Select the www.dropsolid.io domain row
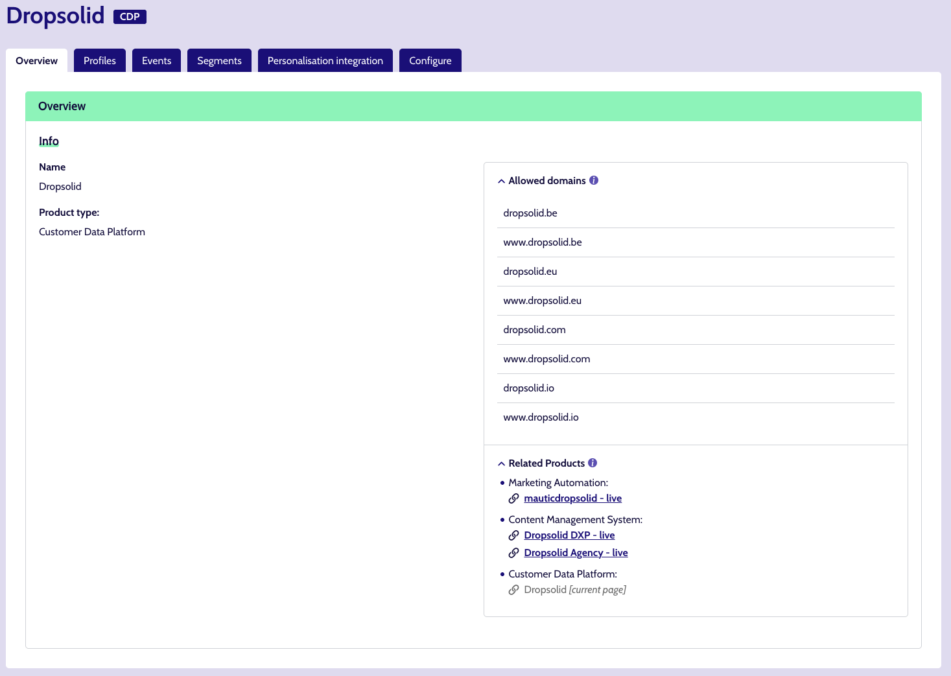Screen dimensions: 951x676 point(696,417)
